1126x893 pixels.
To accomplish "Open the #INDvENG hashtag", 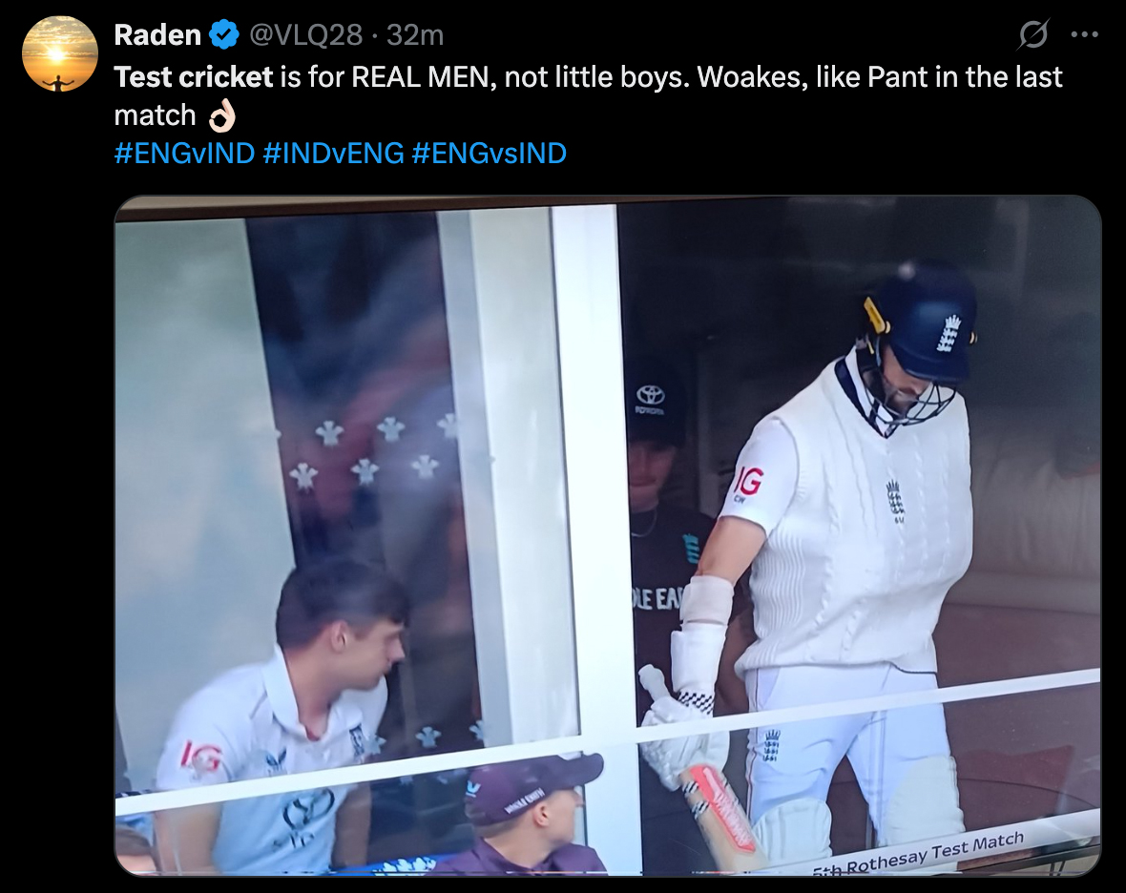I will (x=333, y=153).
